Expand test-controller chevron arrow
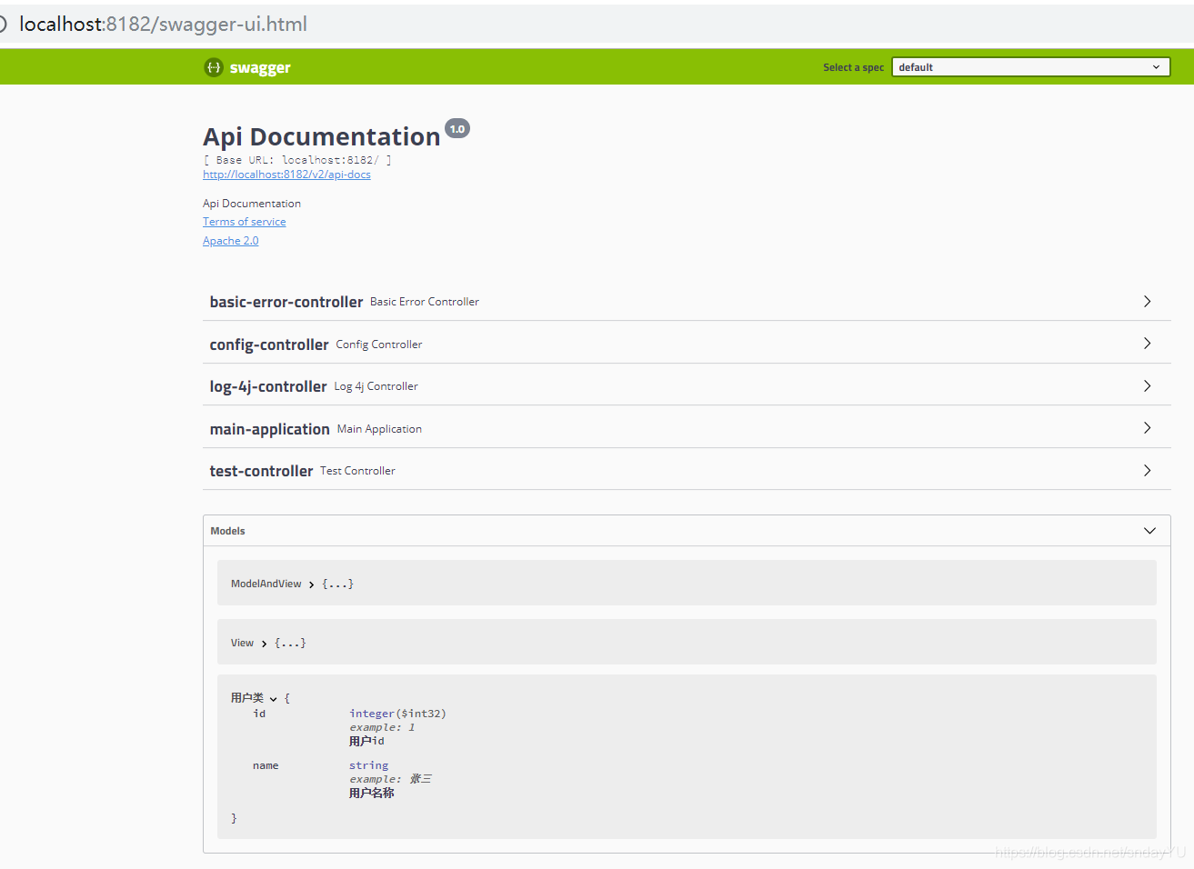The width and height of the screenshot is (1194, 869). [1147, 471]
